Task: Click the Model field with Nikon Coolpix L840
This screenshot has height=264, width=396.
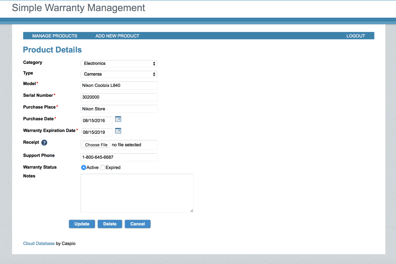Action: pos(119,85)
